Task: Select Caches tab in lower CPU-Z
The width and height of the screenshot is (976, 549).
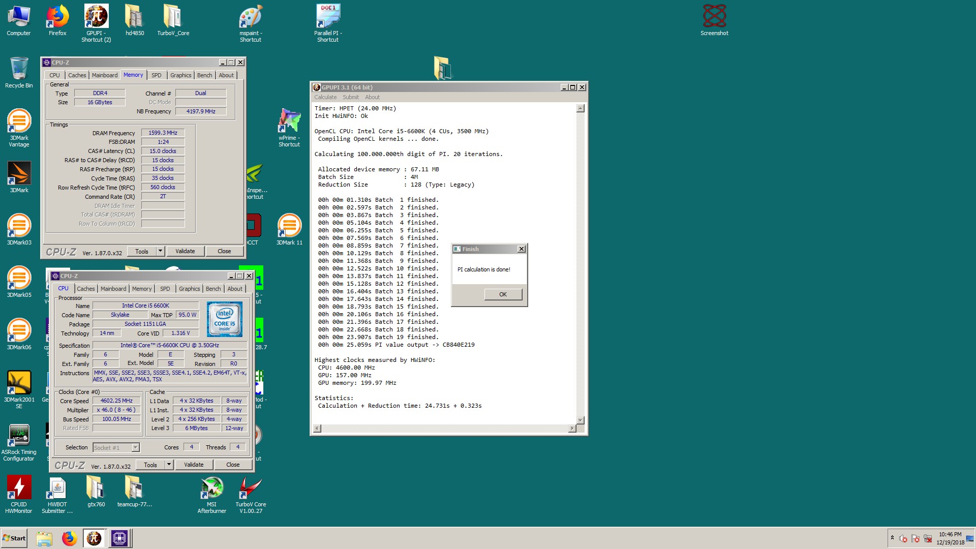Action: point(86,289)
